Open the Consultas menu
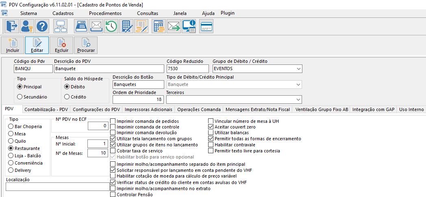Image resolution: width=426 pixels, height=197 pixels. tap(148, 13)
